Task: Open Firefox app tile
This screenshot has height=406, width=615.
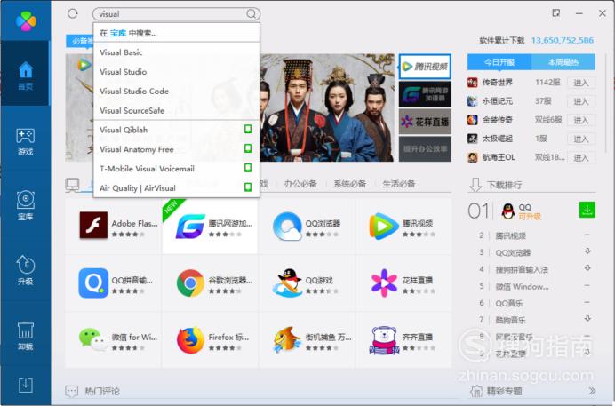Action: point(210,339)
